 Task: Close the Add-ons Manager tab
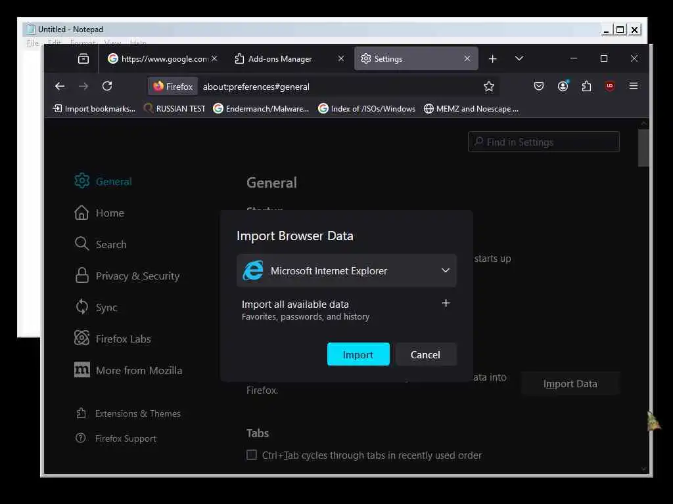click(341, 58)
